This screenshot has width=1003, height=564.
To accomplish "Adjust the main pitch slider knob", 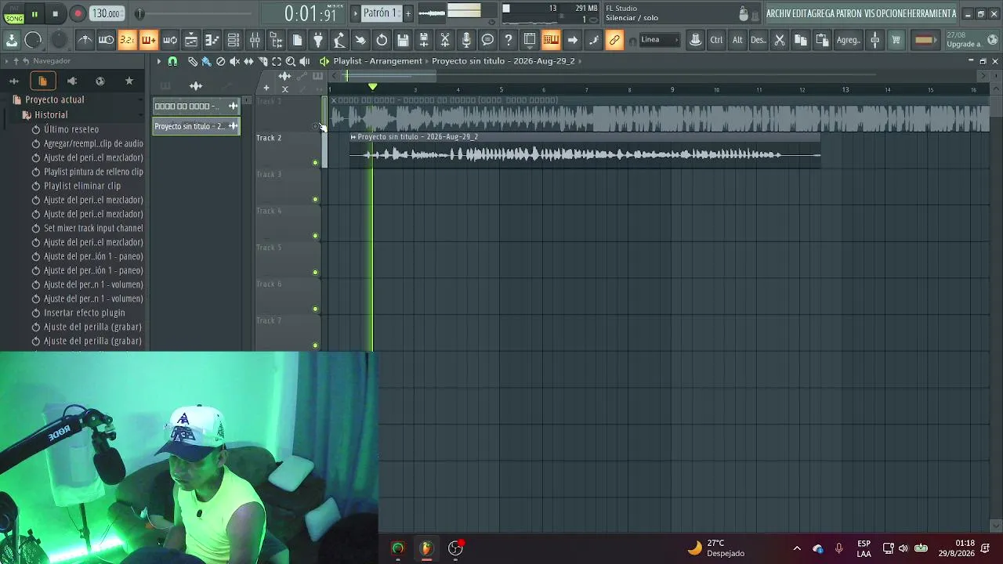I will 139,13.
